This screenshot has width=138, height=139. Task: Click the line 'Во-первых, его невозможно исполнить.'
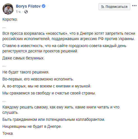pos(38,79)
